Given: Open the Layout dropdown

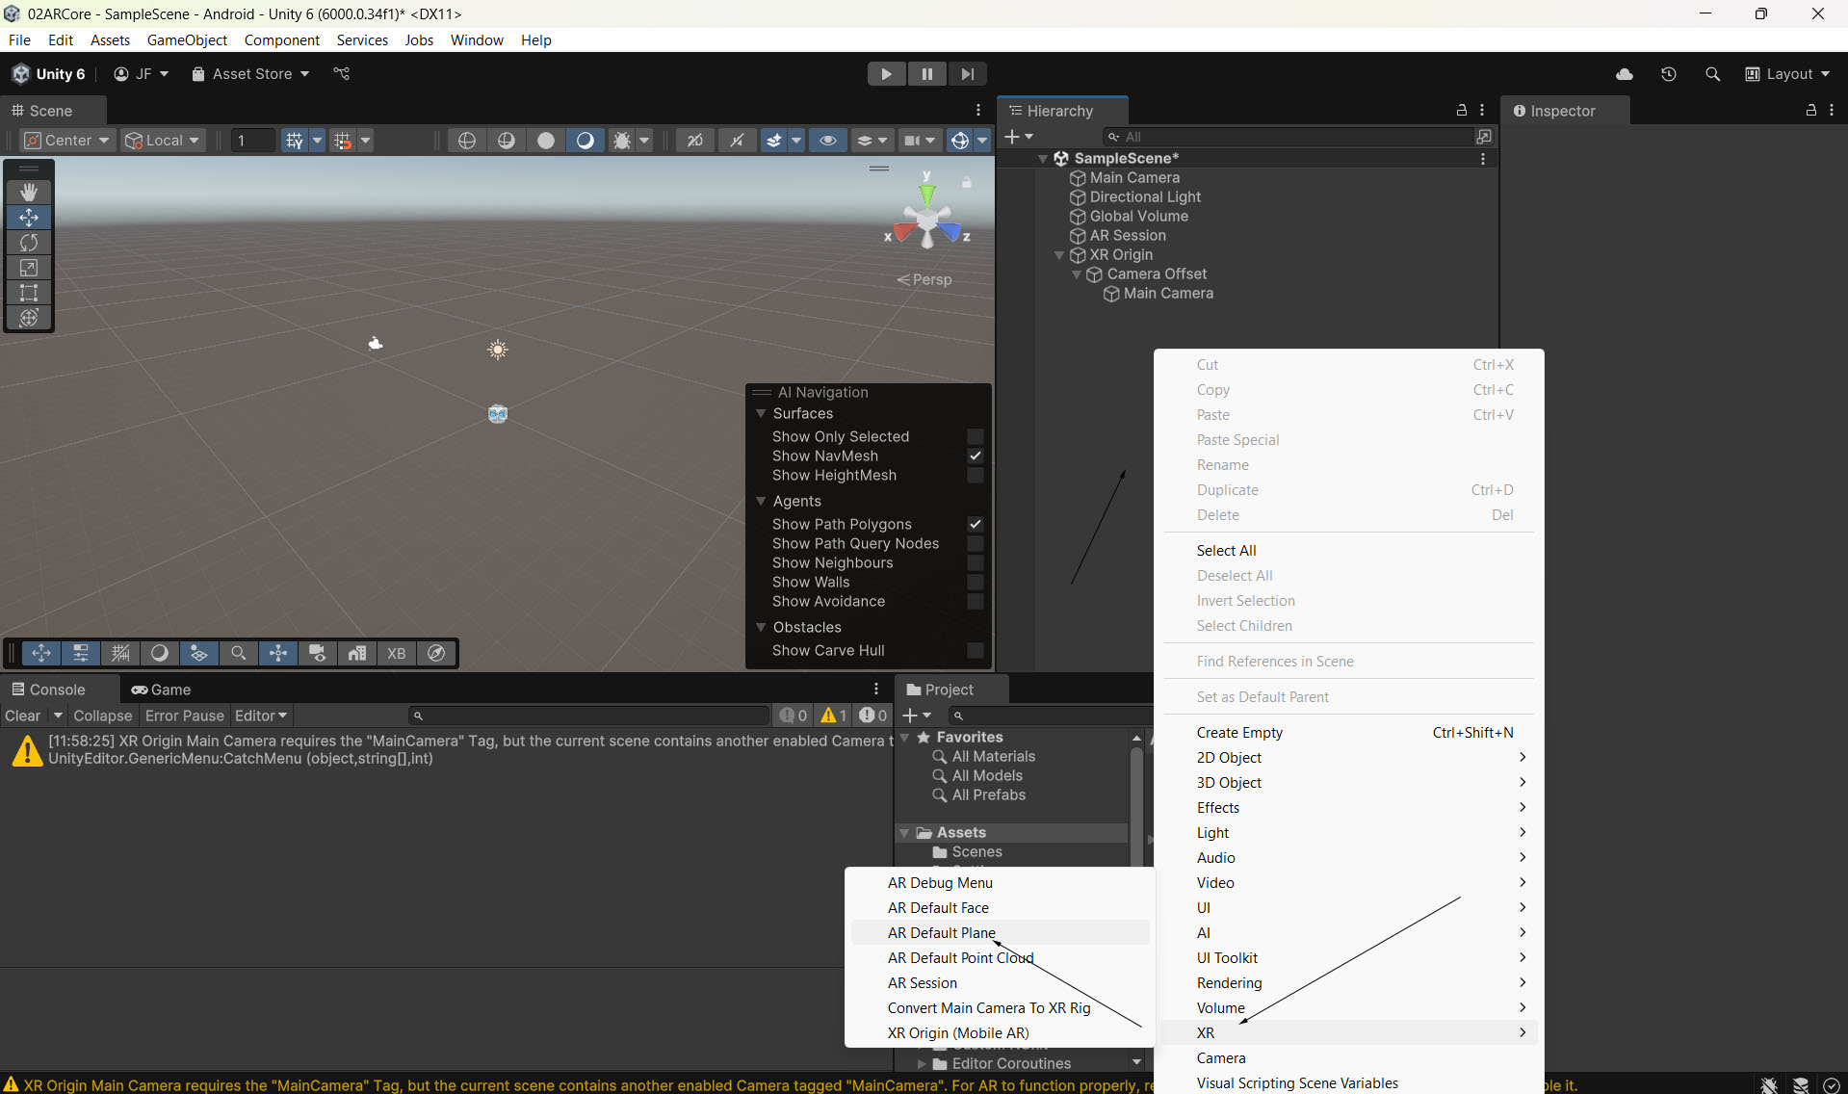Looking at the screenshot, I should tap(1787, 74).
